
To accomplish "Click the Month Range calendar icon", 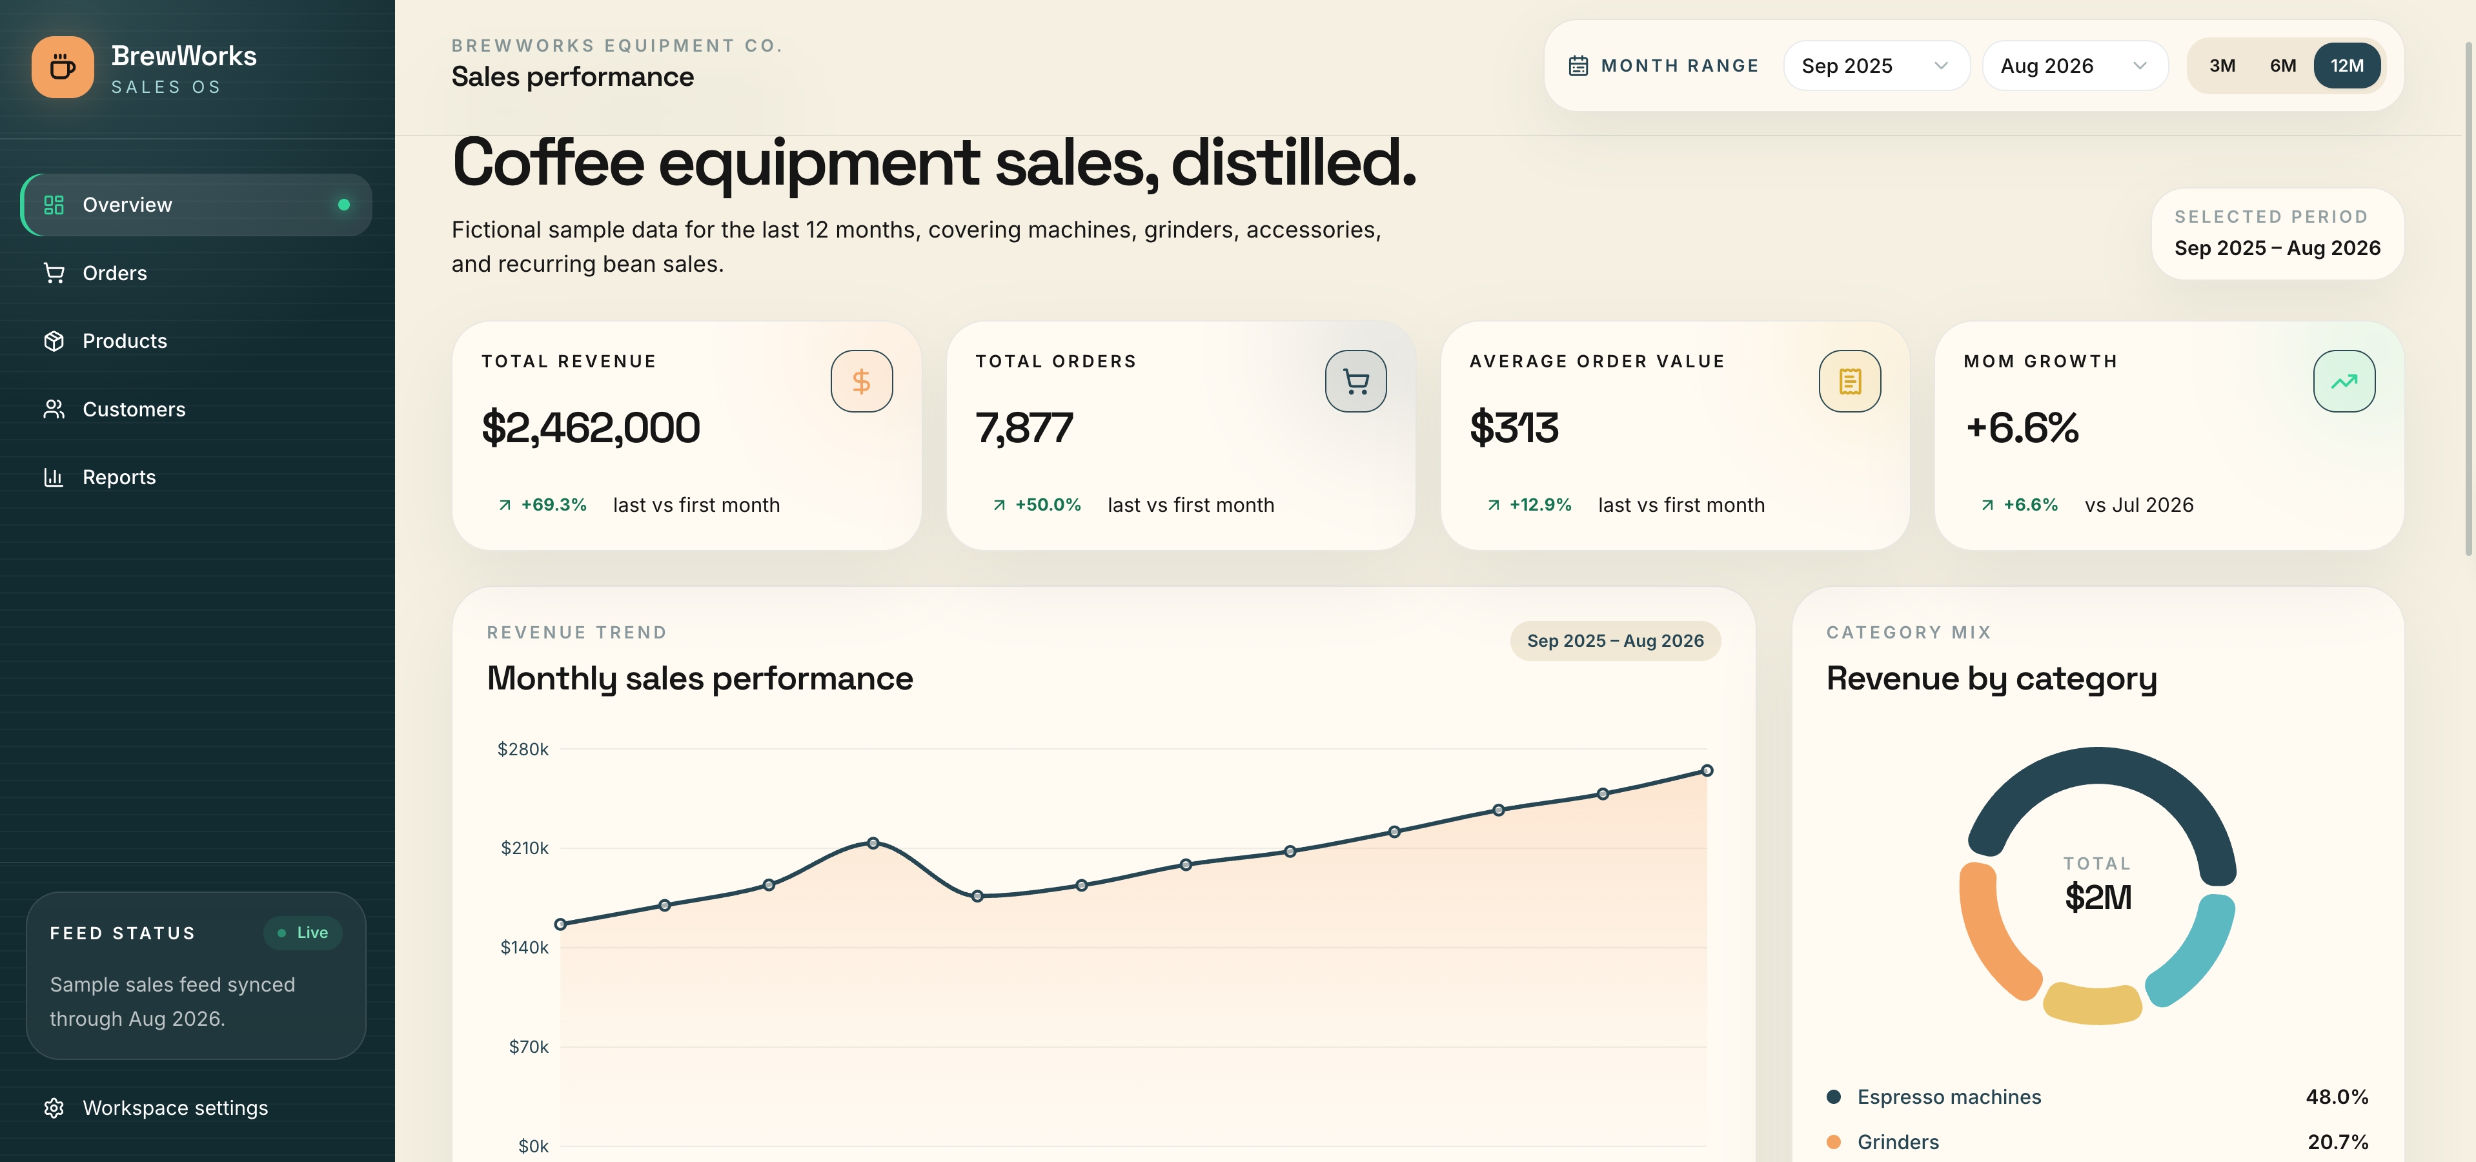I will (1578, 65).
